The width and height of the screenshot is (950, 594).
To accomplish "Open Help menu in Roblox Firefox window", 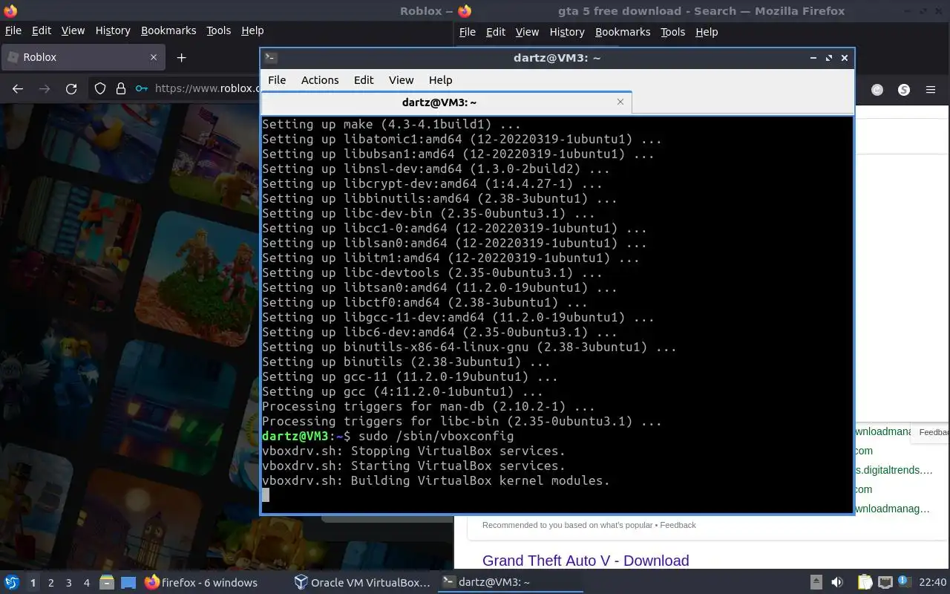I will point(252,30).
